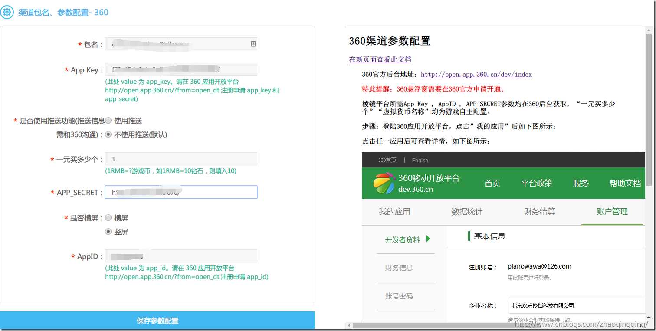Select 不使用推送(默认) radio option

(x=108, y=134)
